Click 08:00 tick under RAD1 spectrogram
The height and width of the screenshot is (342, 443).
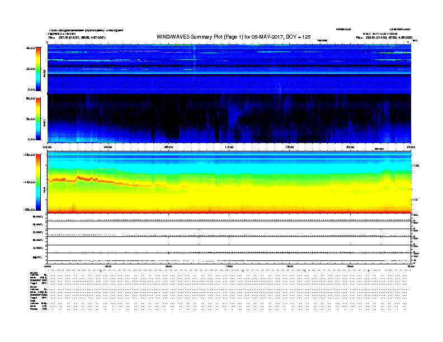pos(168,147)
